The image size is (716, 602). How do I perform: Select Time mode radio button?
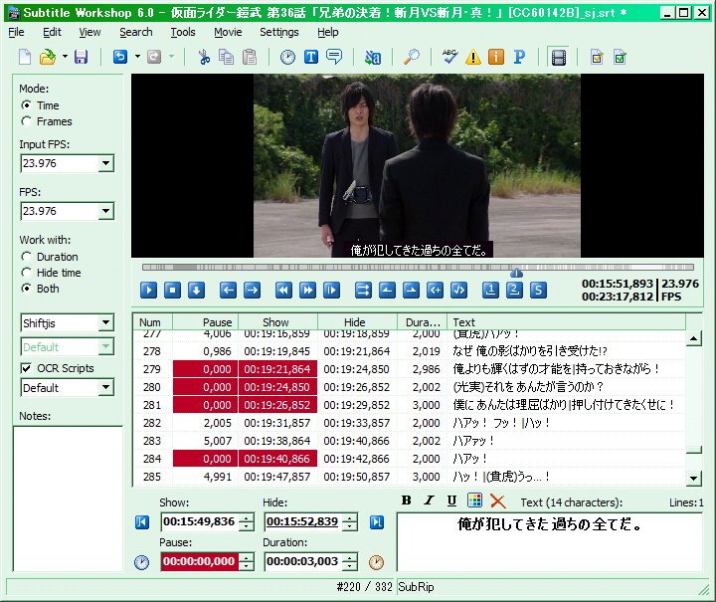[27, 105]
